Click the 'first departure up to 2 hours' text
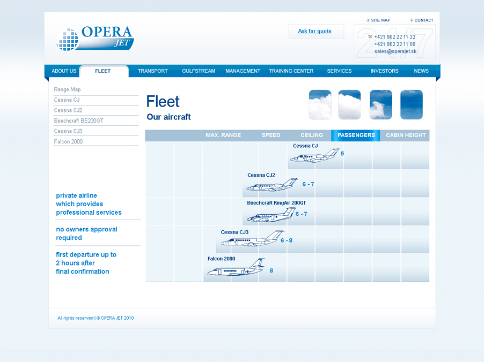The height and width of the screenshot is (362, 484). [x=86, y=263]
